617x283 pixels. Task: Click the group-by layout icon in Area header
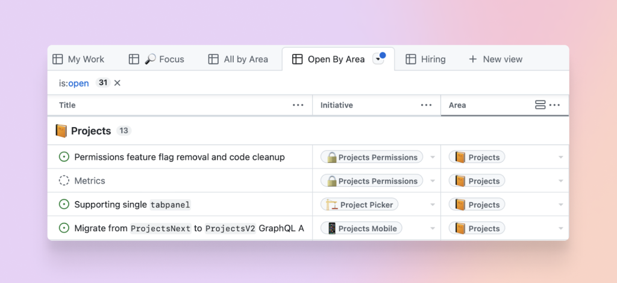pyautogui.click(x=540, y=105)
